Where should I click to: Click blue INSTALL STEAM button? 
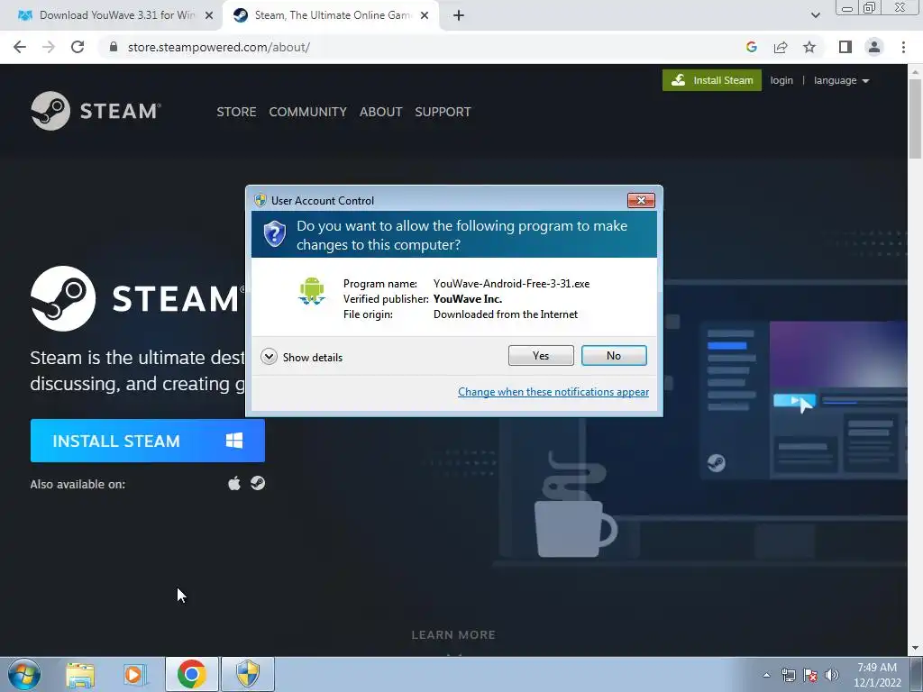pyautogui.click(x=148, y=441)
